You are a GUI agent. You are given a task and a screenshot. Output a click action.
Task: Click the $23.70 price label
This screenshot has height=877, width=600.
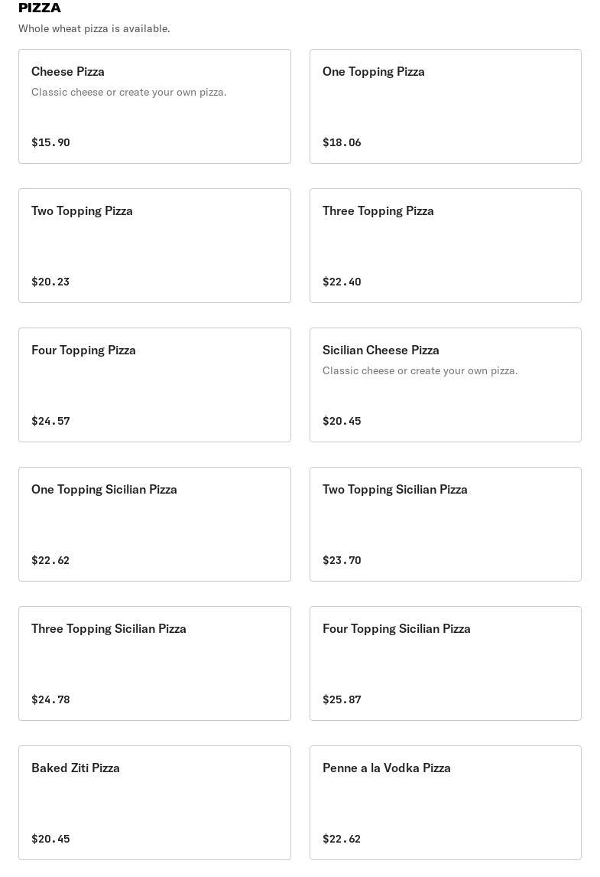(x=342, y=560)
